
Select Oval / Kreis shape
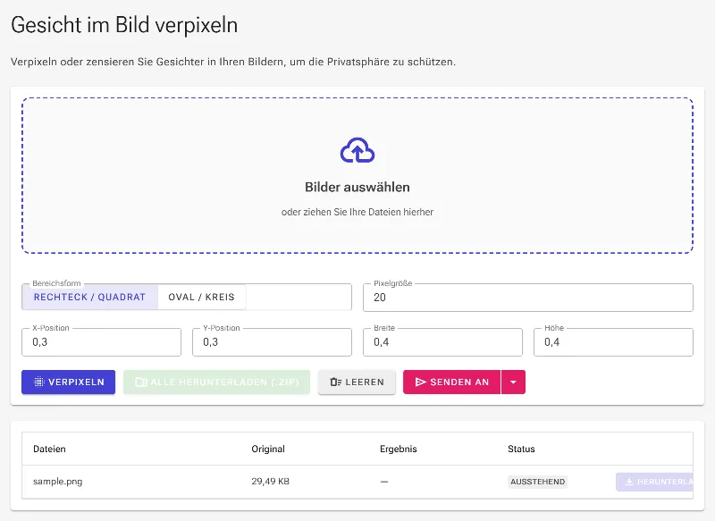point(202,298)
